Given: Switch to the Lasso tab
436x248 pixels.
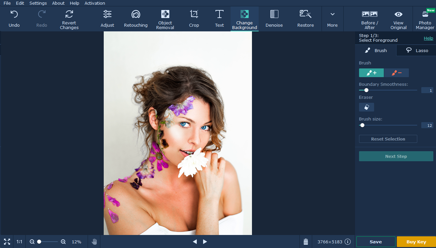Looking at the screenshot, I should (417, 50).
